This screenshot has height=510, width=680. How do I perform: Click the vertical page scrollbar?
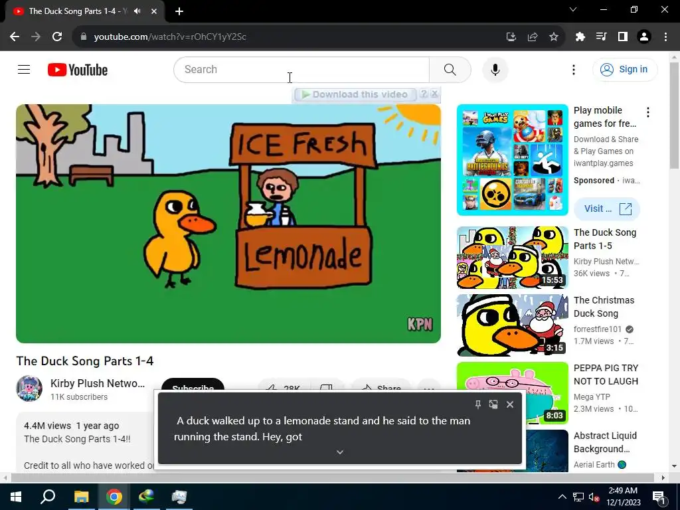tap(674, 116)
